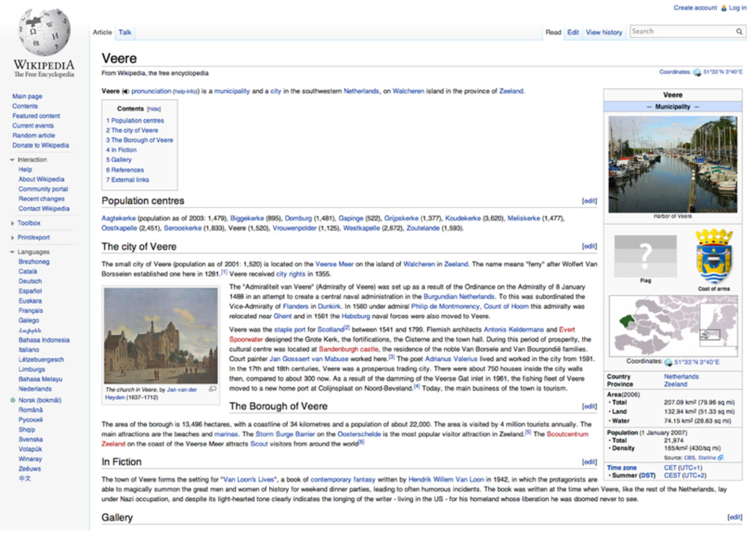The height and width of the screenshot is (560, 747).
Task: Click Donate to Wikipedia
Action: coord(41,146)
